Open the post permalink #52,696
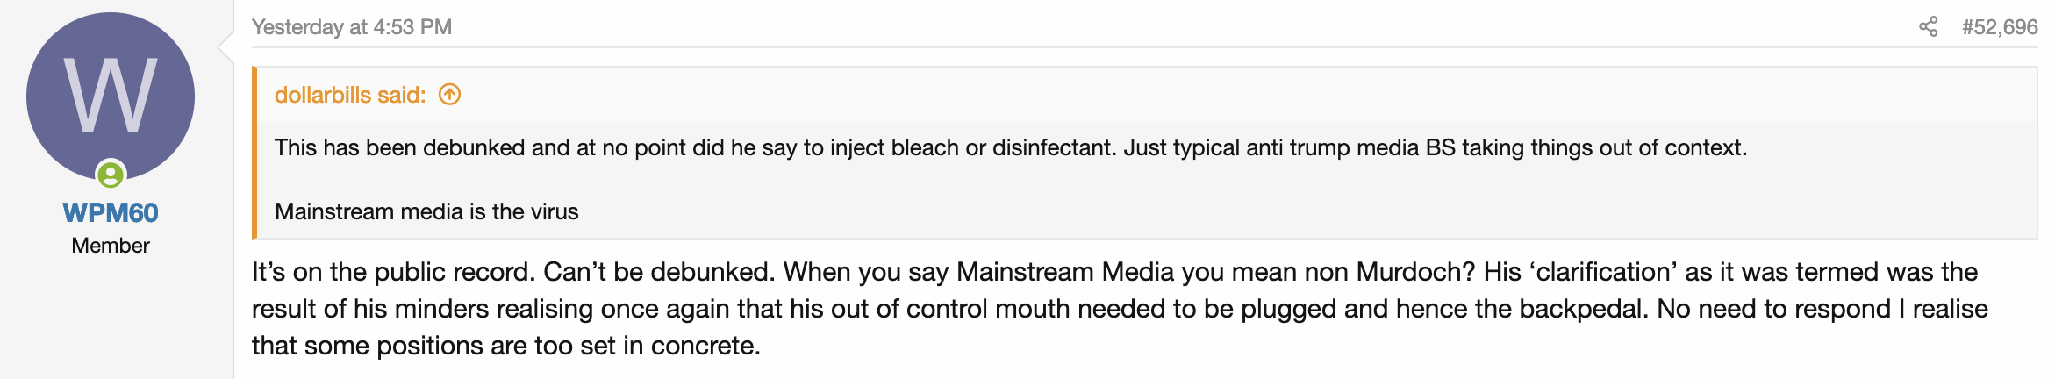Image resolution: width=2055 pixels, height=379 pixels. [2000, 27]
